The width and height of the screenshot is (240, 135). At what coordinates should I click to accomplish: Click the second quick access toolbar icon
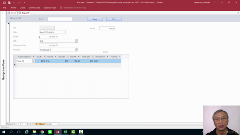pos(9,3)
